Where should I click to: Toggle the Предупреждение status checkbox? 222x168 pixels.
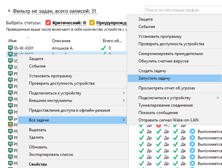(92, 23)
